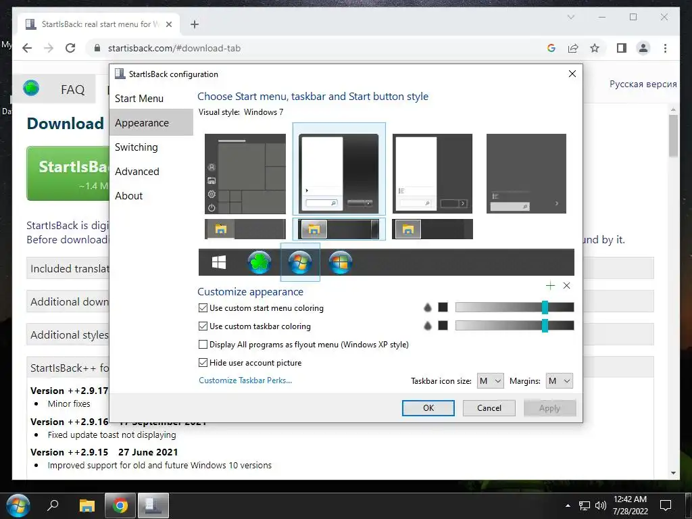Choose the Windows 8-style colored orb start button
This screenshot has height=519, width=692.
(341, 262)
